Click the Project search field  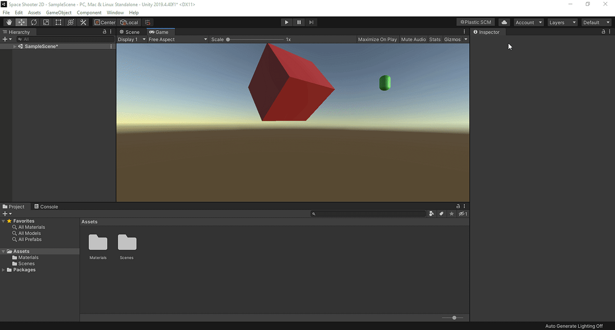coord(368,213)
